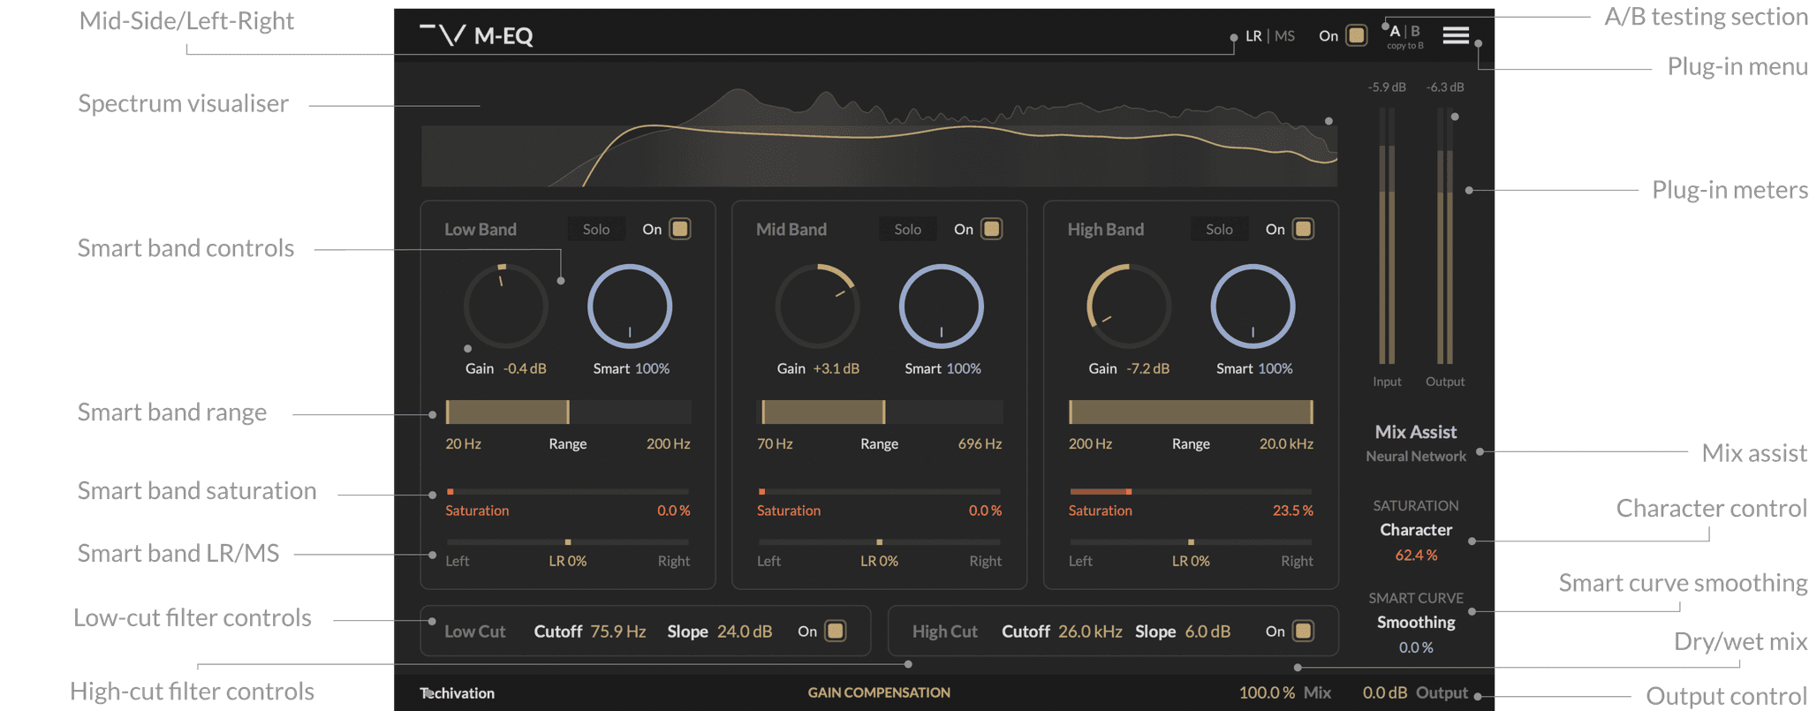Select preset slot A

pyautogui.click(x=1395, y=31)
